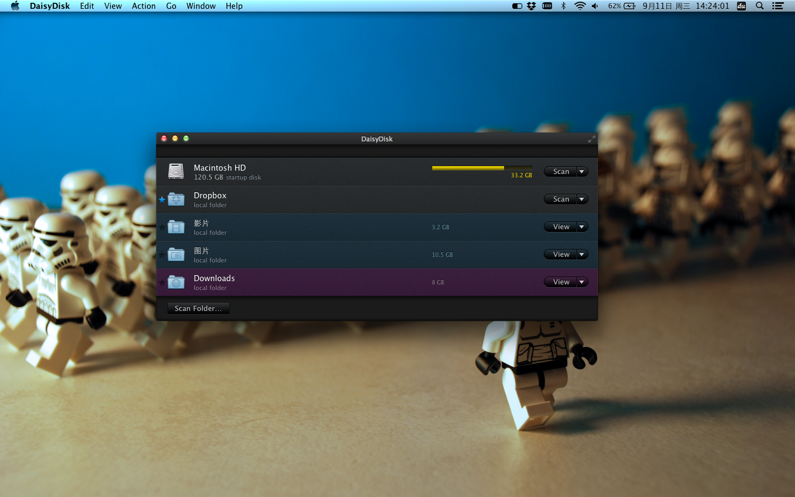Image resolution: width=795 pixels, height=497 pixels.
Task: View the 影片 folder scan results
Action: coord(560,227)
